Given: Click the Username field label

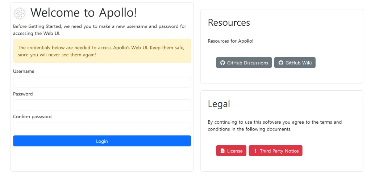Looking at the screenshot, I should (24, 72).
